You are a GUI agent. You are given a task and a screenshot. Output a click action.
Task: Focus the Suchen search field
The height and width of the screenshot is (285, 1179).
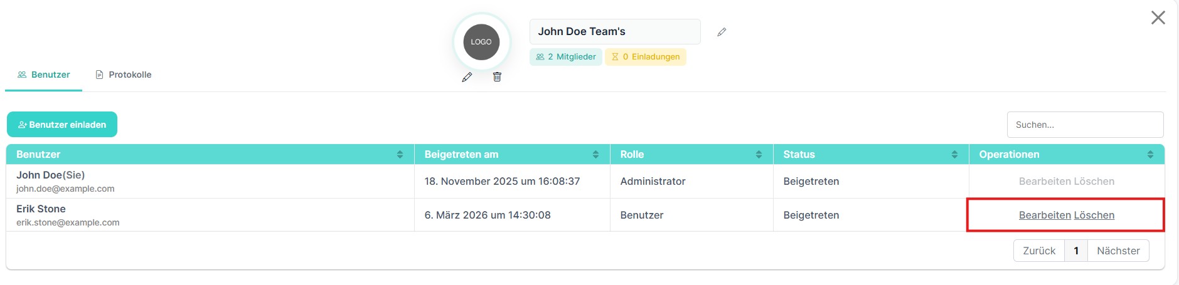[x=1085, y=125]
